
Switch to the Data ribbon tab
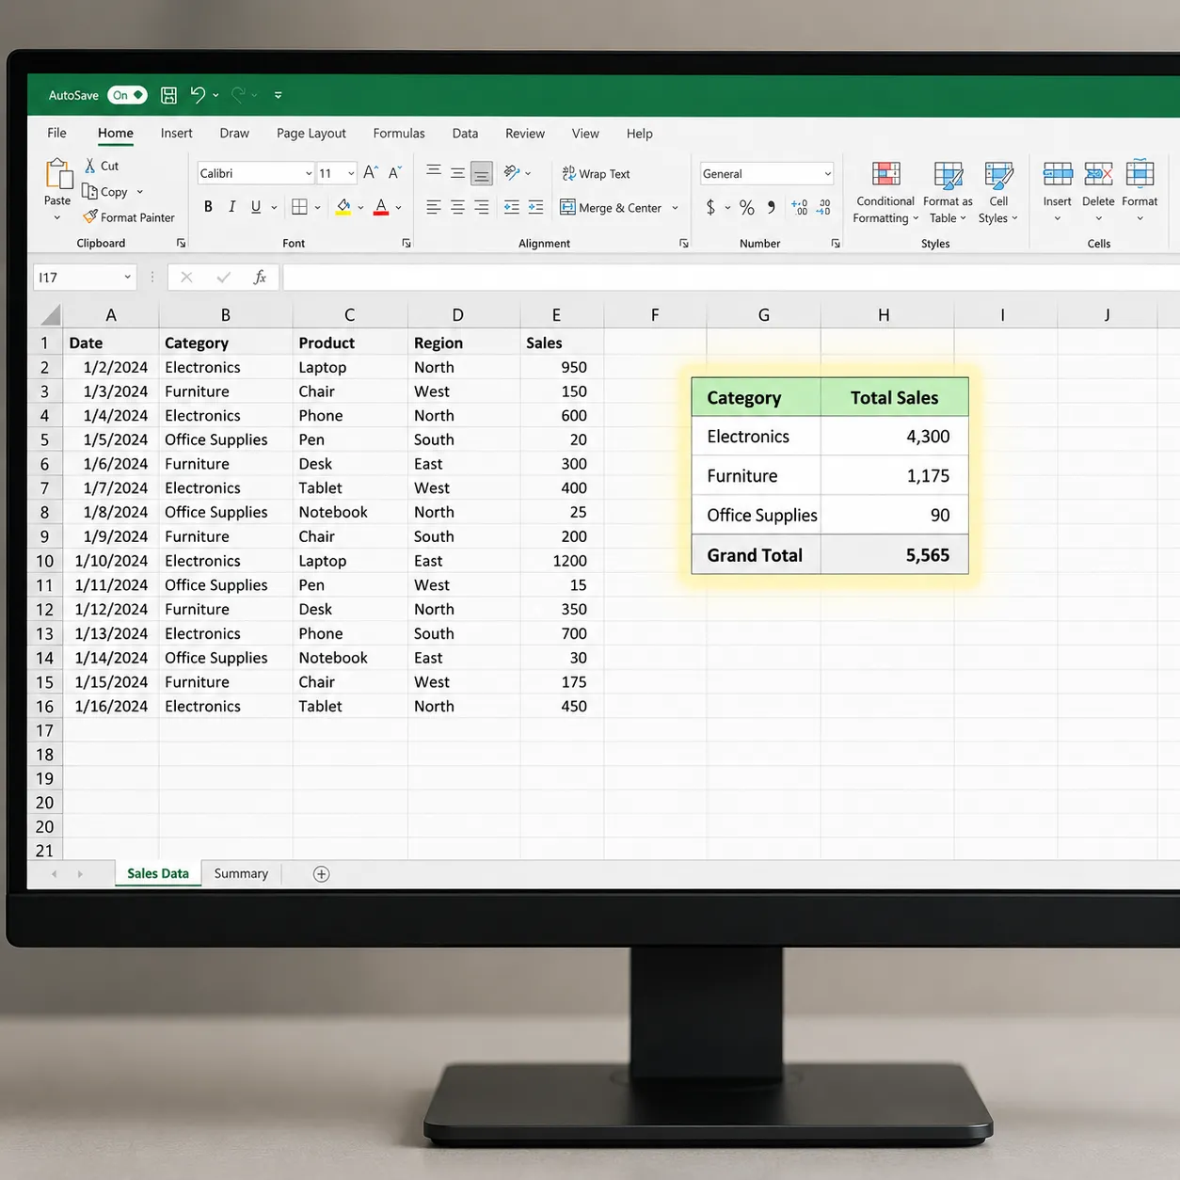point(465,134)
